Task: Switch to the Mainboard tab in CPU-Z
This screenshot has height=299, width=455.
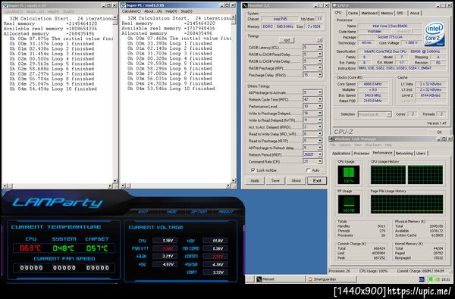Action: pos(369,13)
